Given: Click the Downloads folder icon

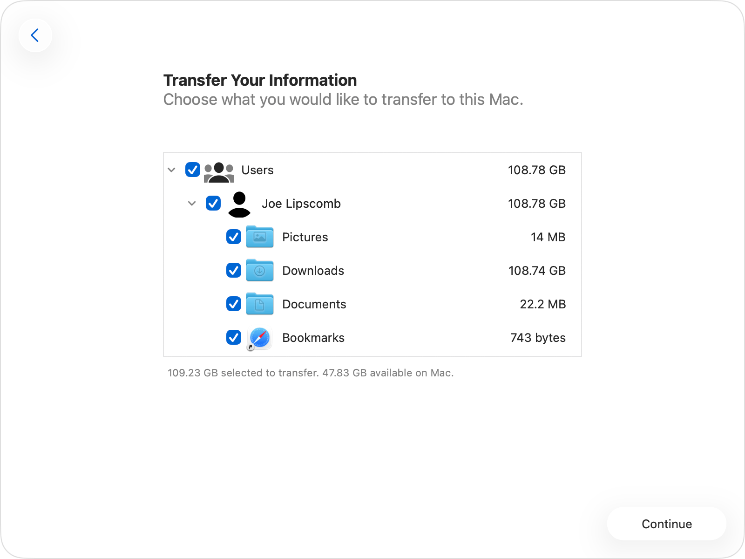Looking at the screenshot, I should 259,271.
